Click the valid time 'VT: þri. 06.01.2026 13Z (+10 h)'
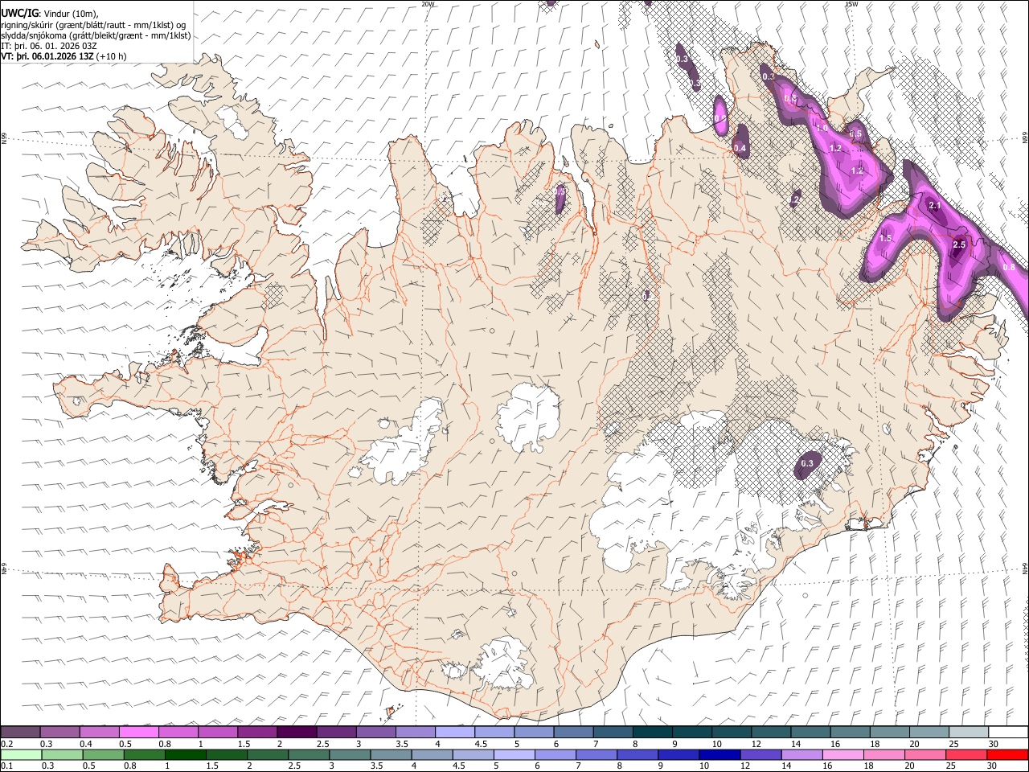The width and height of the screenshot is (1029, 772). tap(64, 56)
